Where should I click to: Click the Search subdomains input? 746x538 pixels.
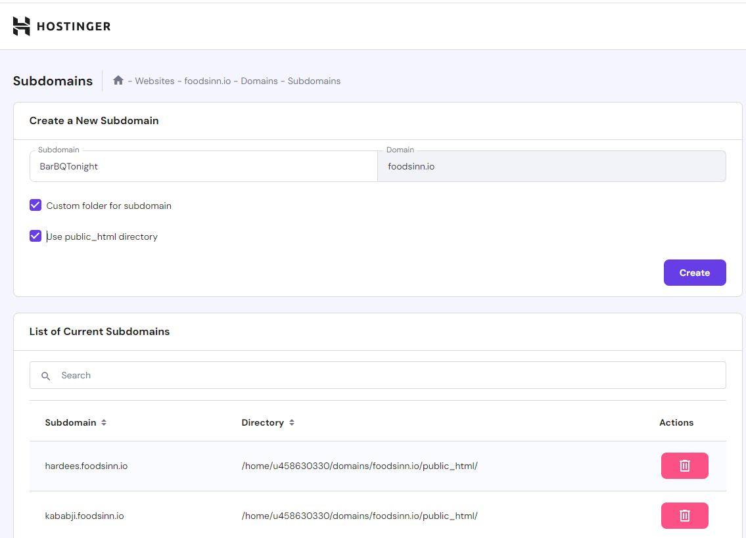[x=388, y=376]
